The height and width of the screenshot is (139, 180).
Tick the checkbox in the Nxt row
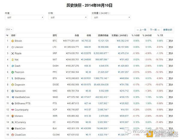[168, 60]
